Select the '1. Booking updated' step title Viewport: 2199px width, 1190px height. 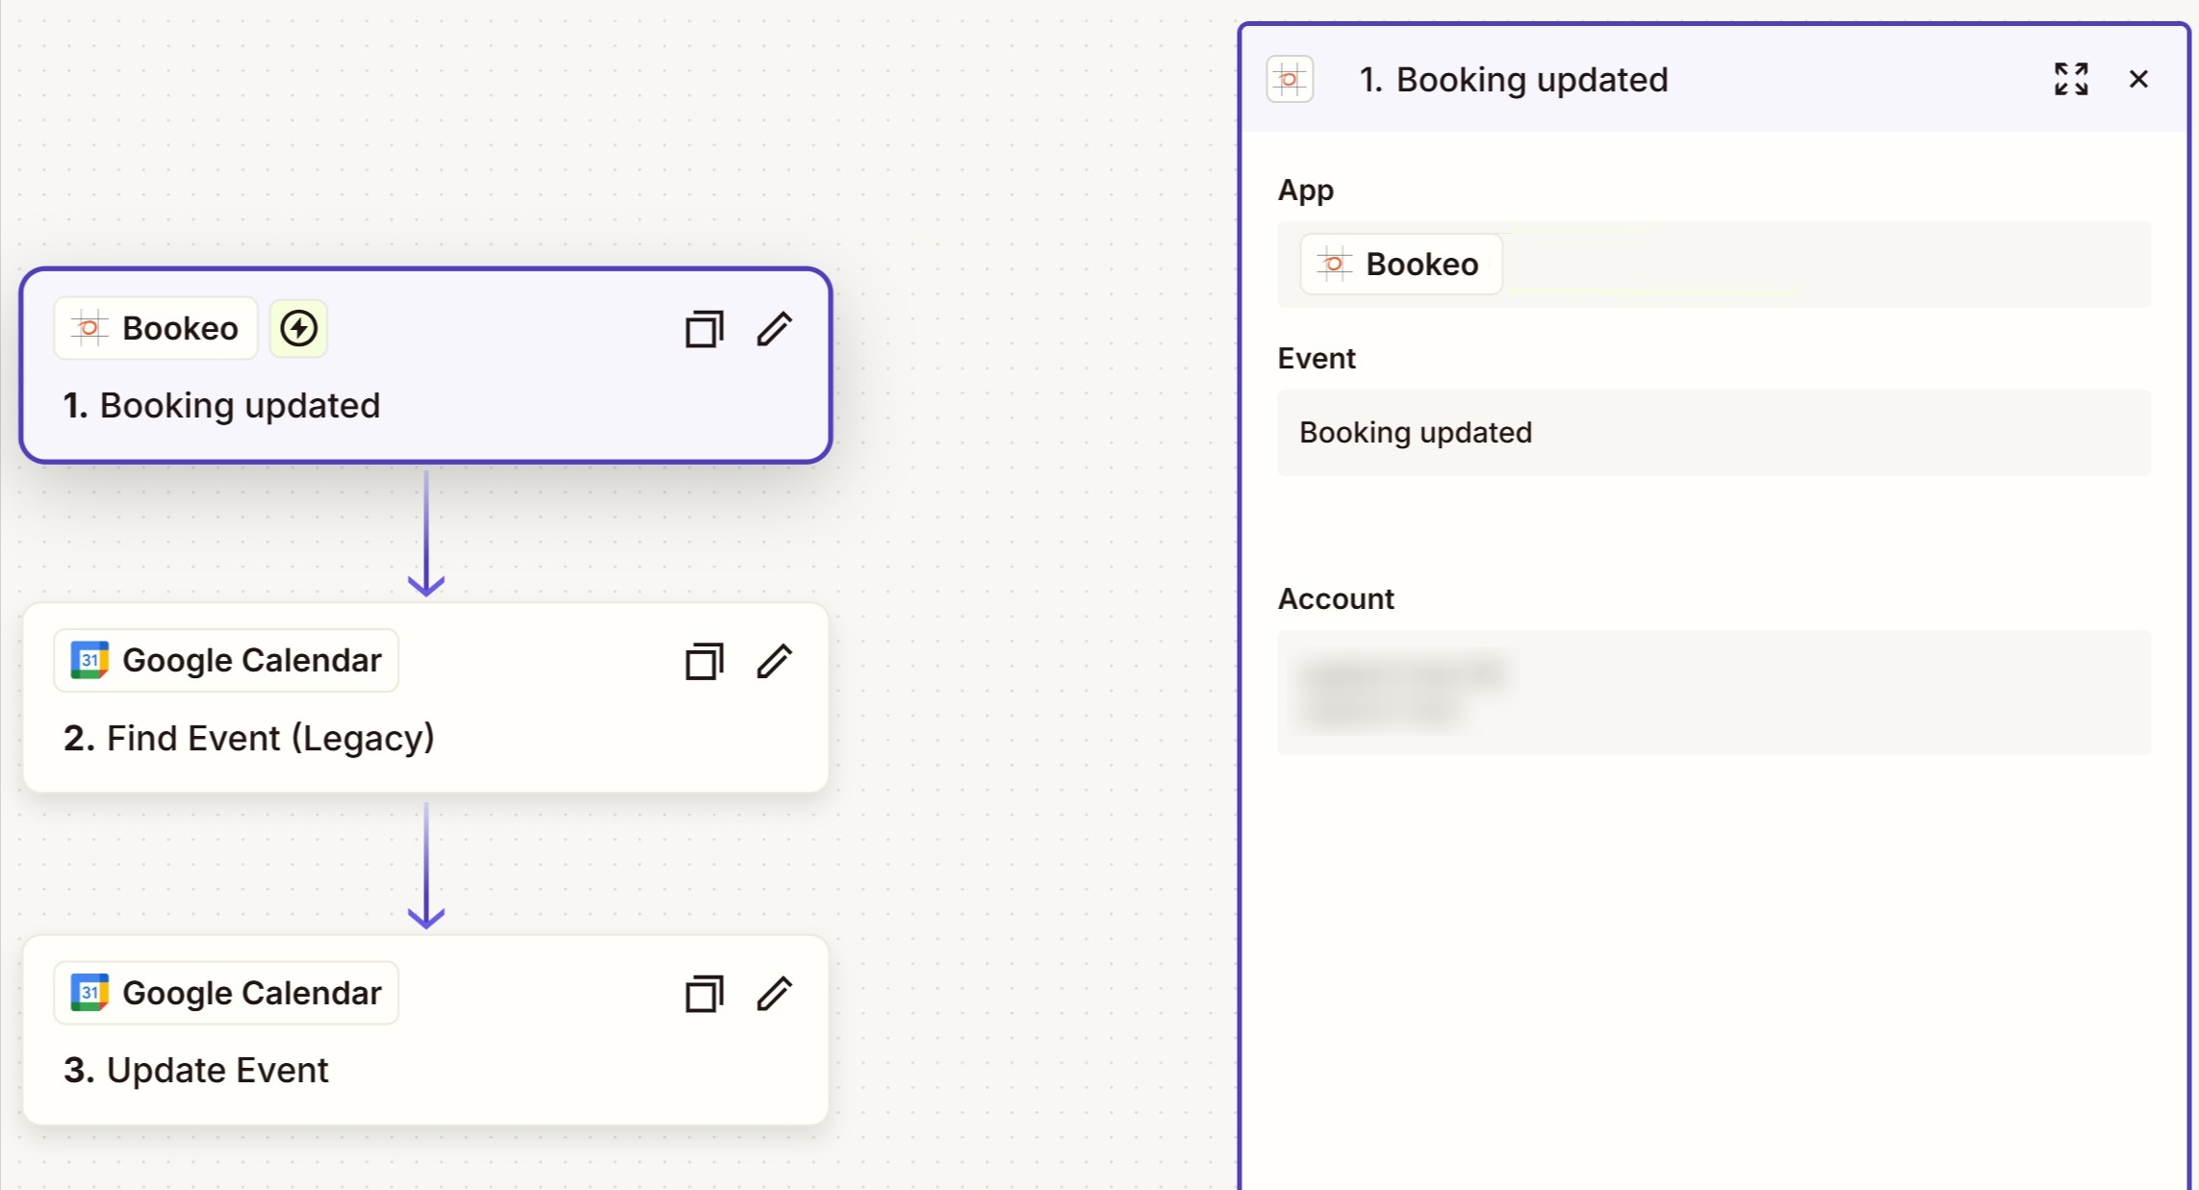click(221, 406)
